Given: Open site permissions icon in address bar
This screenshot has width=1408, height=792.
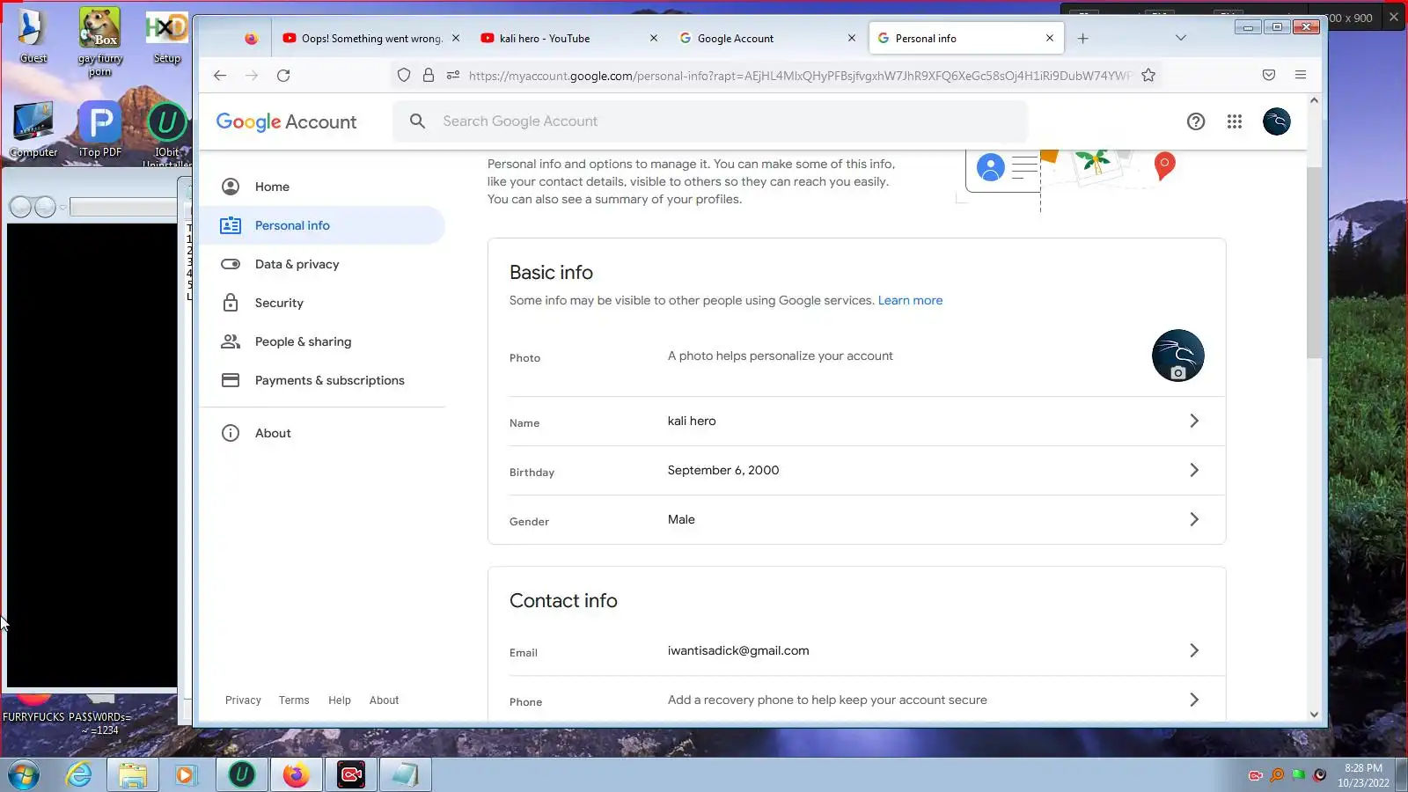Looking at the screenshot, I should click(x=453, y=76).
